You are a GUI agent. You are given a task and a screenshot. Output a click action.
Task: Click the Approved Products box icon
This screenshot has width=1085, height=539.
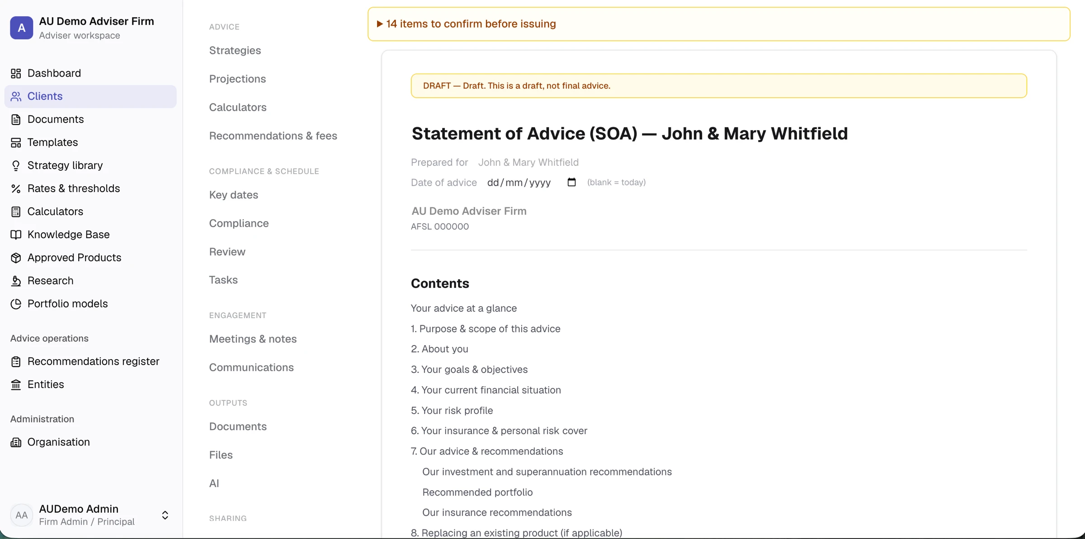16,258
